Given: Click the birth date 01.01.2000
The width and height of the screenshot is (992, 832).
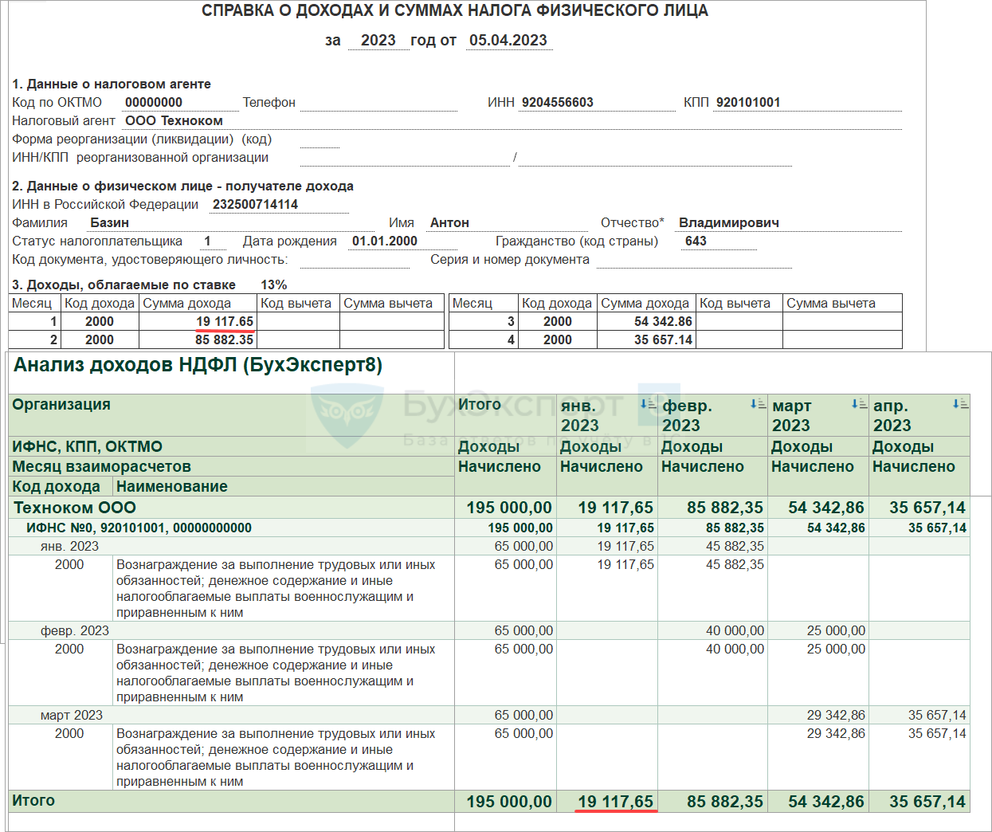Looking at the screenshot, I should point(385,241).
